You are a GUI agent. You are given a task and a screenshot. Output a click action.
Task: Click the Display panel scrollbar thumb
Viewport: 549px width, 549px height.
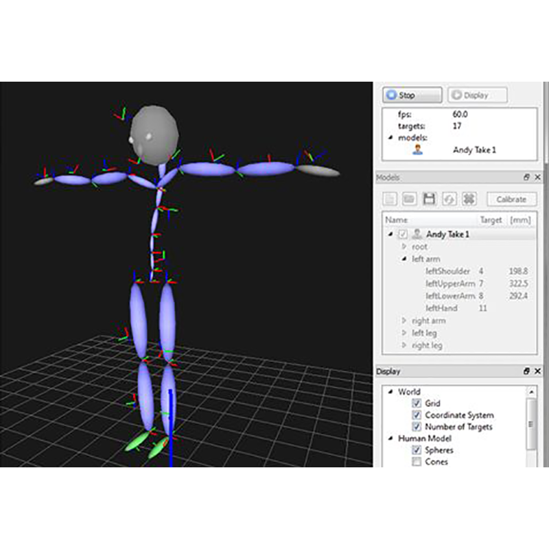click(531, 424)
